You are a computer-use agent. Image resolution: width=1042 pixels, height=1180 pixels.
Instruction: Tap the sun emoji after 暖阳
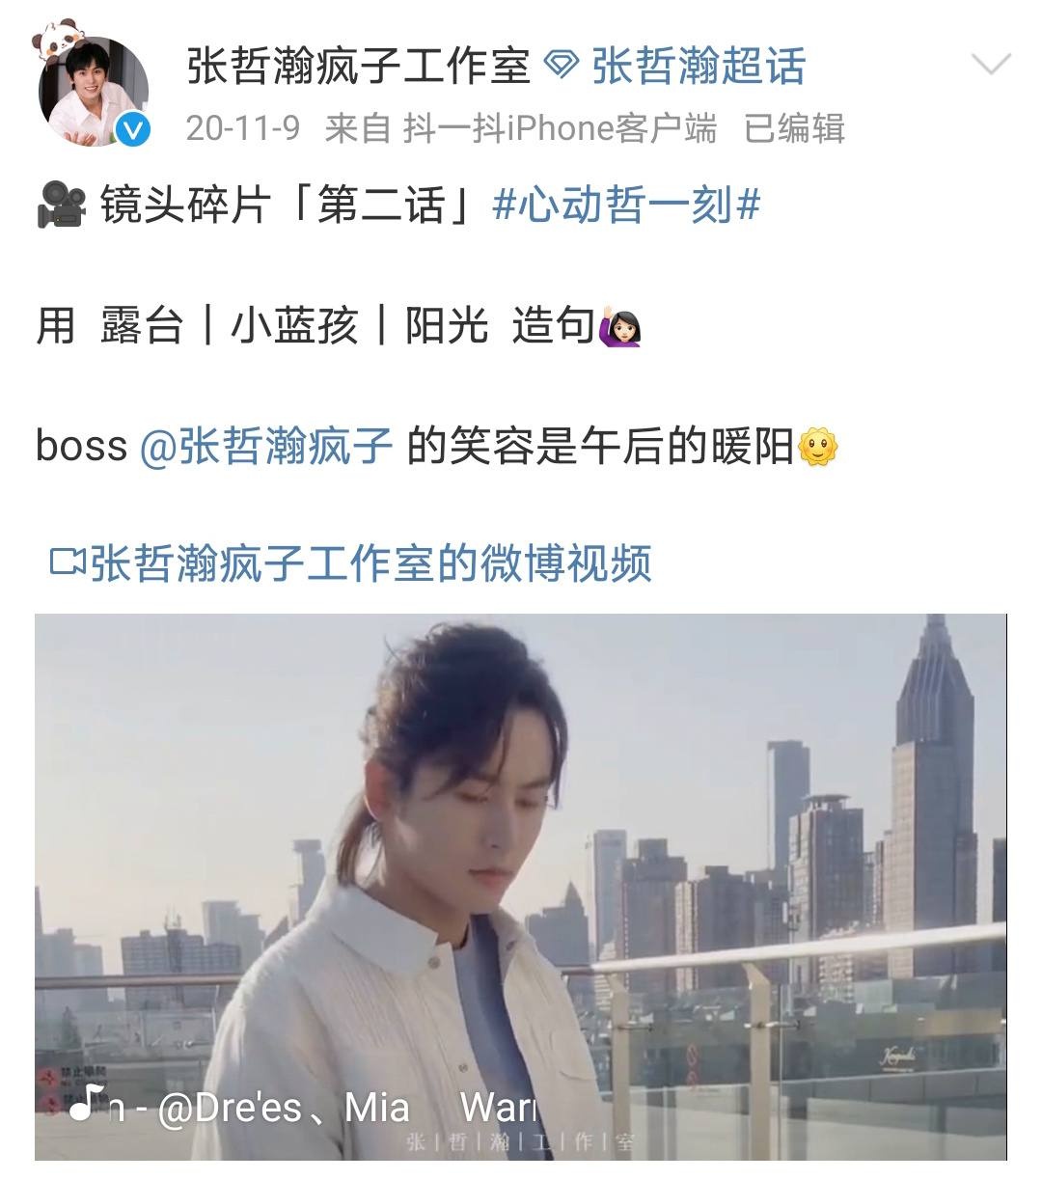coord(818,448)
